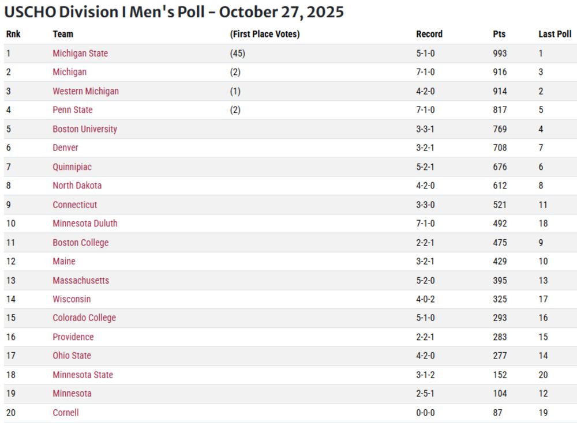Click the Minnesota State link
This screenshot has width=577, height=423.
(x=83, y=375)
